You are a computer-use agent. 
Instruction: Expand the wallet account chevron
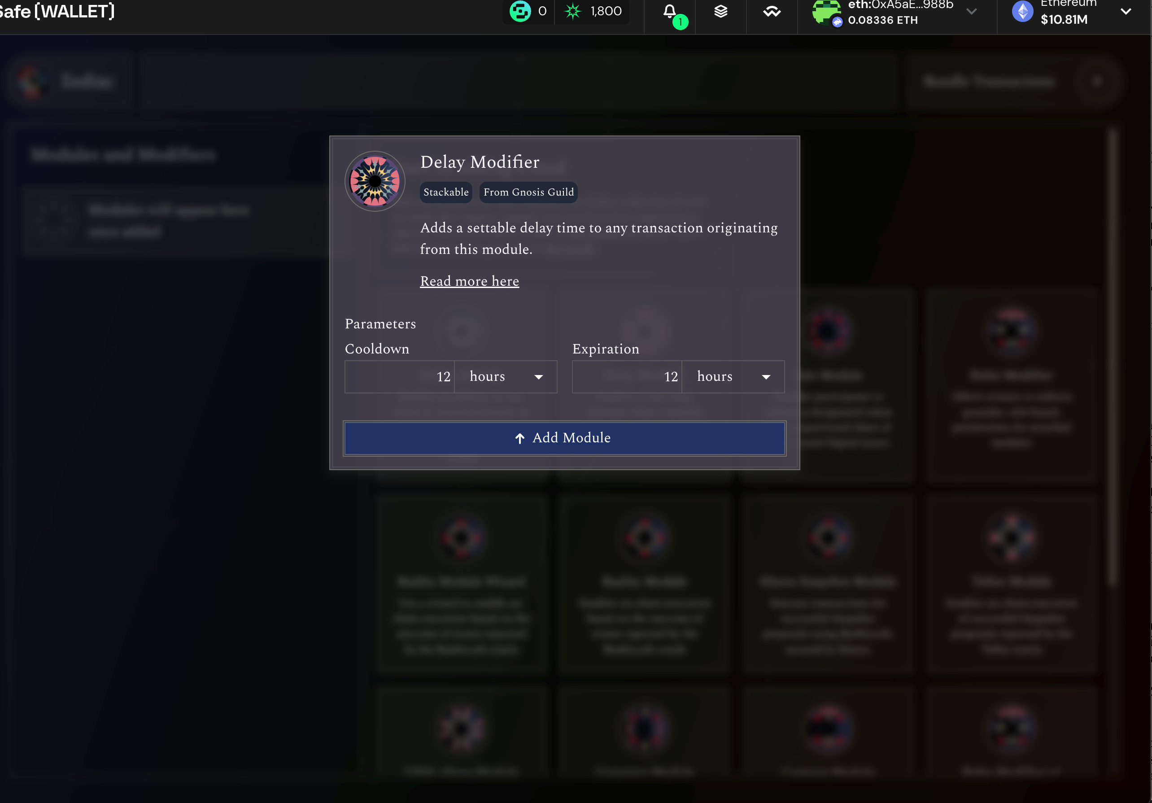click(971, 11)
